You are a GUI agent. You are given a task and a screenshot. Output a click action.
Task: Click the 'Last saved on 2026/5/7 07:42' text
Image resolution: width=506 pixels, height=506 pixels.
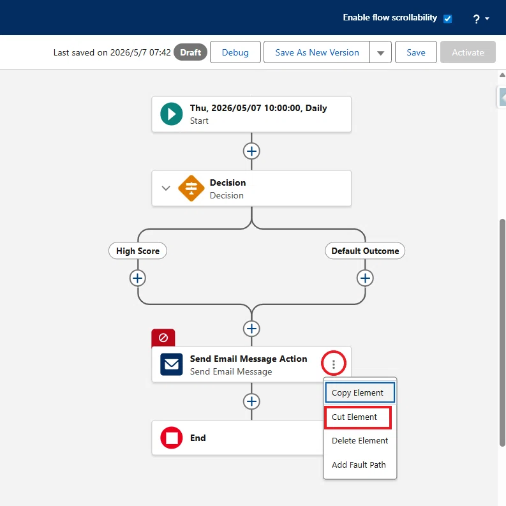(112, 52)
